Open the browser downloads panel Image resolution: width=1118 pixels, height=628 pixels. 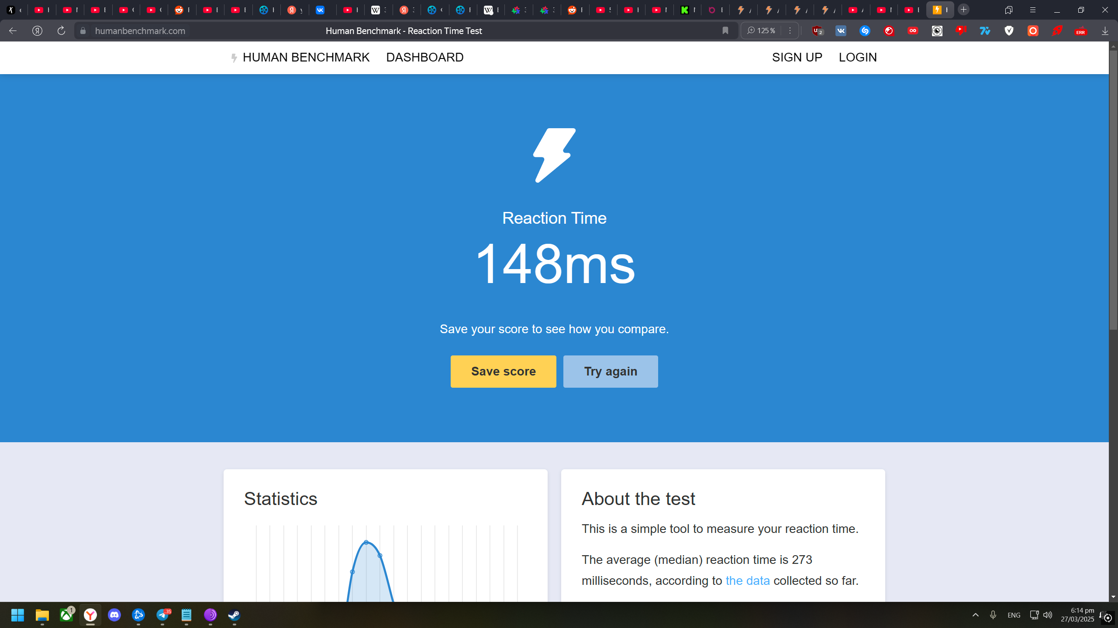pos(1105,31)
